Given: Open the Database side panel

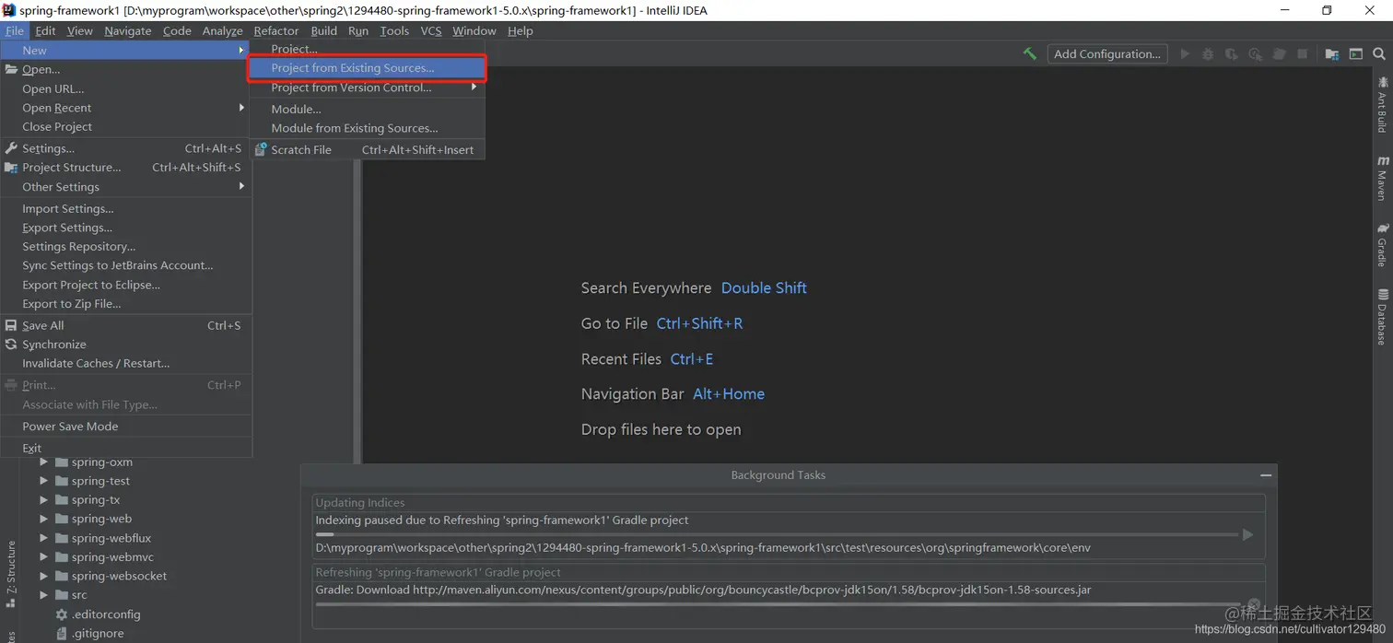Looking at the screenshot, I should tap(1382, 317).
